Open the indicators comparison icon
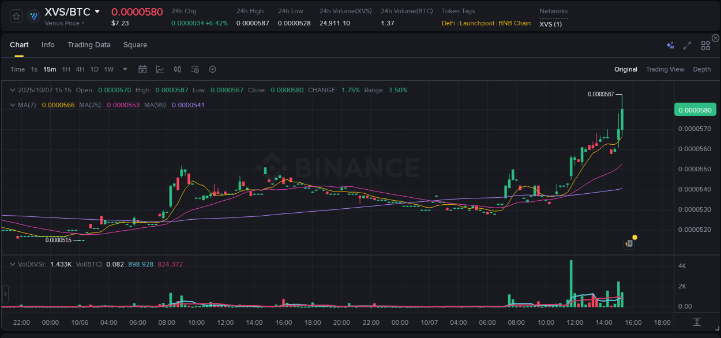This screenshot has width=721, height=338. [x=177, y=69]
